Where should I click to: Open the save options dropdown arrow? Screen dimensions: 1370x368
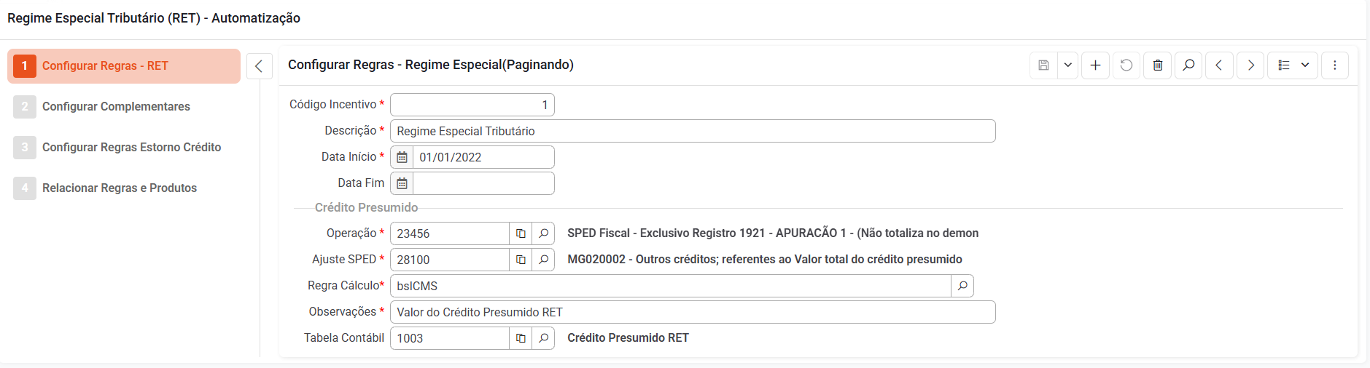[x=1067, y=65]
